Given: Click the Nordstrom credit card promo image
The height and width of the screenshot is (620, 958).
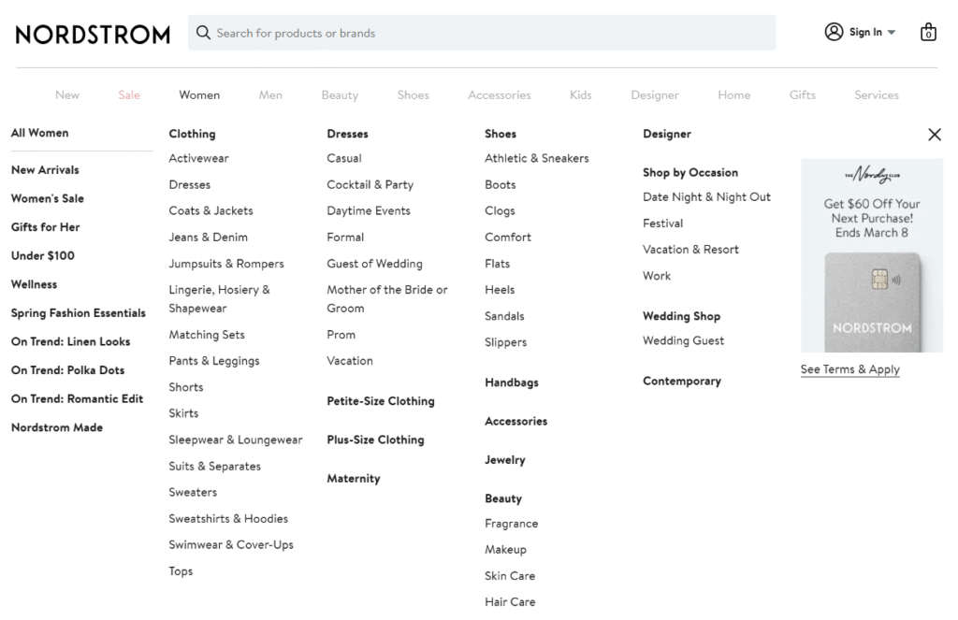Looking at the screenshot, I should pyautogui.click(x=871, y=254).
